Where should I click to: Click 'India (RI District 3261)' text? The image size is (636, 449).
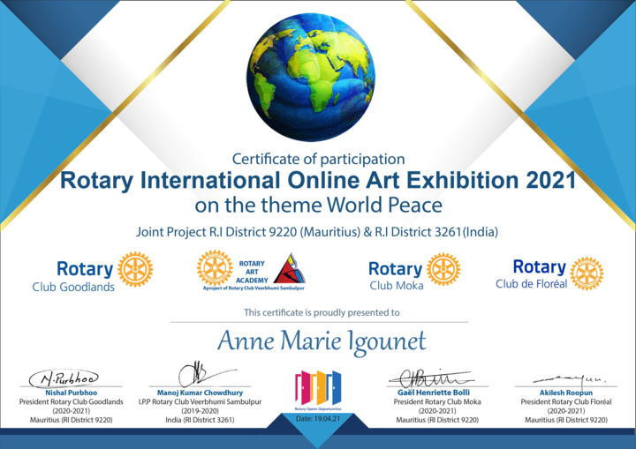[200, 420]
